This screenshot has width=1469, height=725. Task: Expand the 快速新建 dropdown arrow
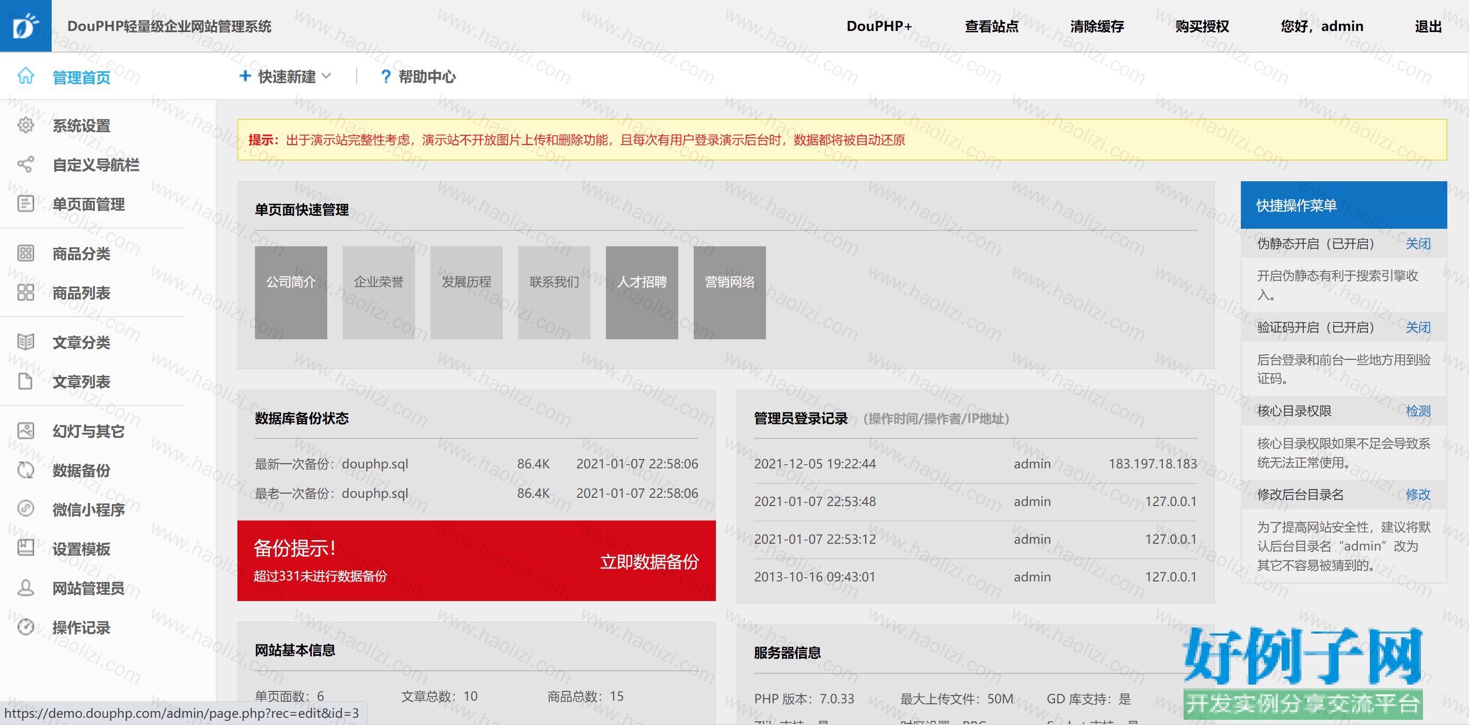click(327, 76)
